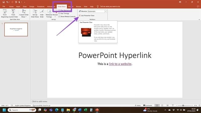Open the File tab
201x113 pixels.
point(4,7)
